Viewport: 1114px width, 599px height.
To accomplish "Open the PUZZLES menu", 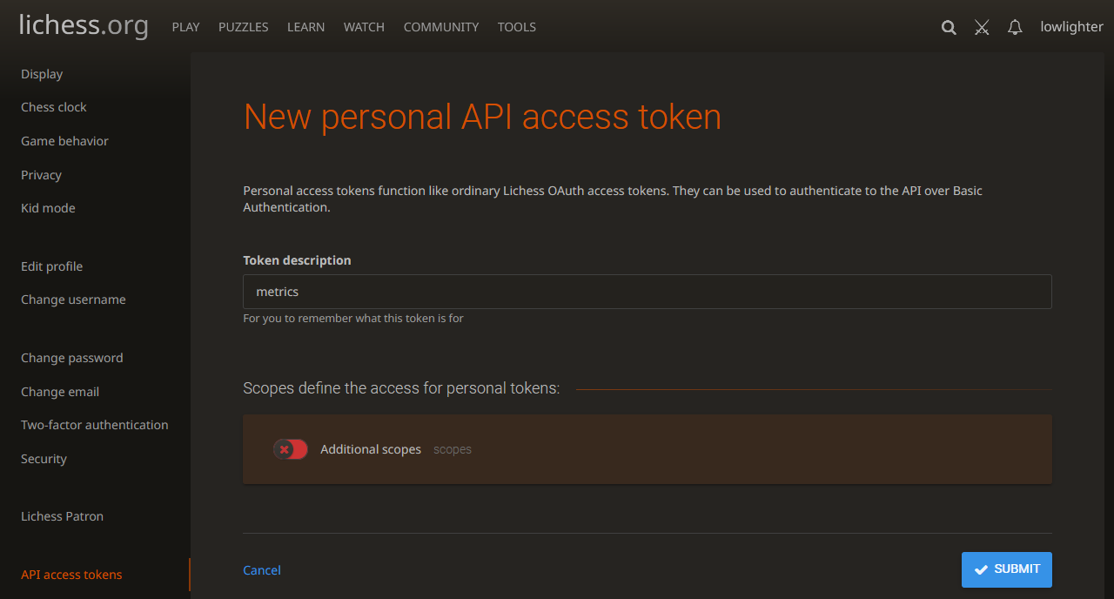I will coord(244,27).
